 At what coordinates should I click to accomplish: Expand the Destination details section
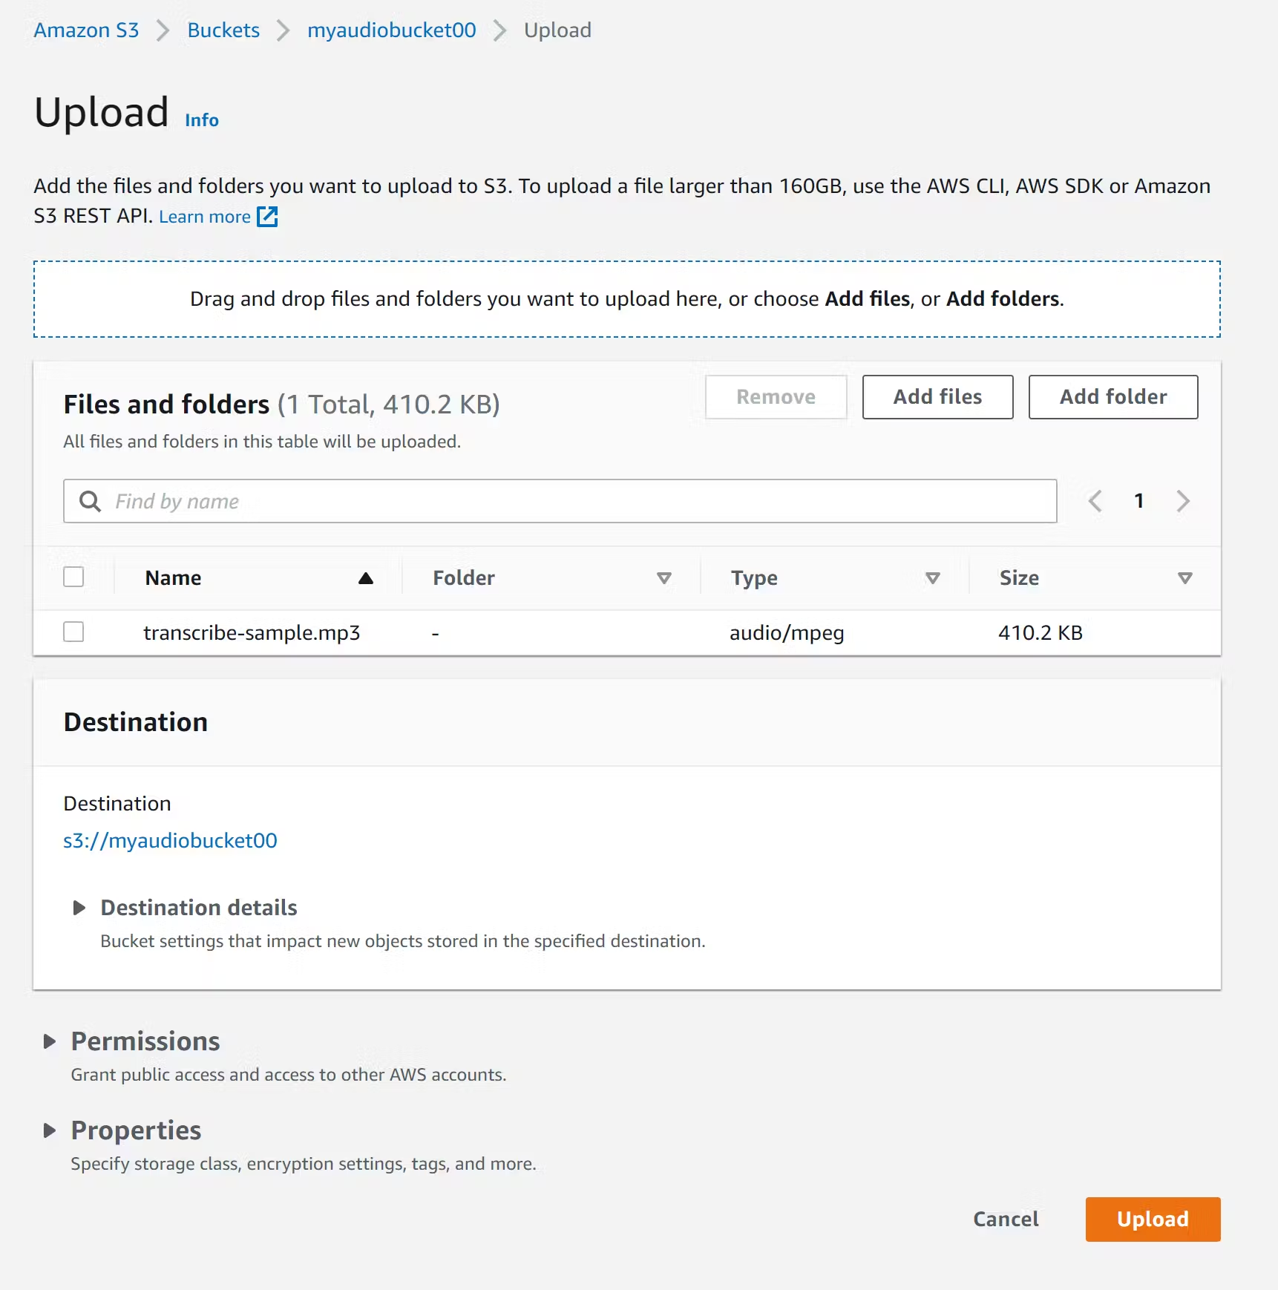pos(79,908)
